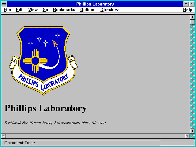Open the View menu
The image size is (196, 147).
click(33, 10)
